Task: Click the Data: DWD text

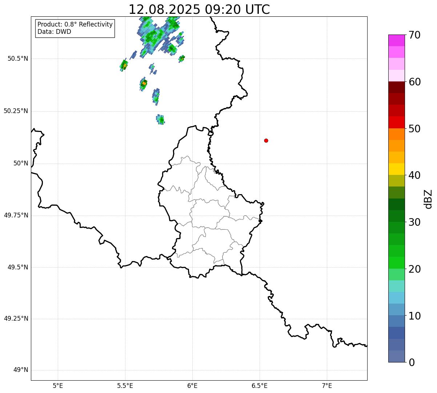Action: point(55,32)
